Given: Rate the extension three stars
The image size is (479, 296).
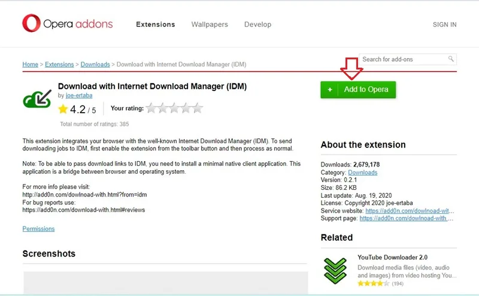Looking at the screenshot, I should [174, 108].
